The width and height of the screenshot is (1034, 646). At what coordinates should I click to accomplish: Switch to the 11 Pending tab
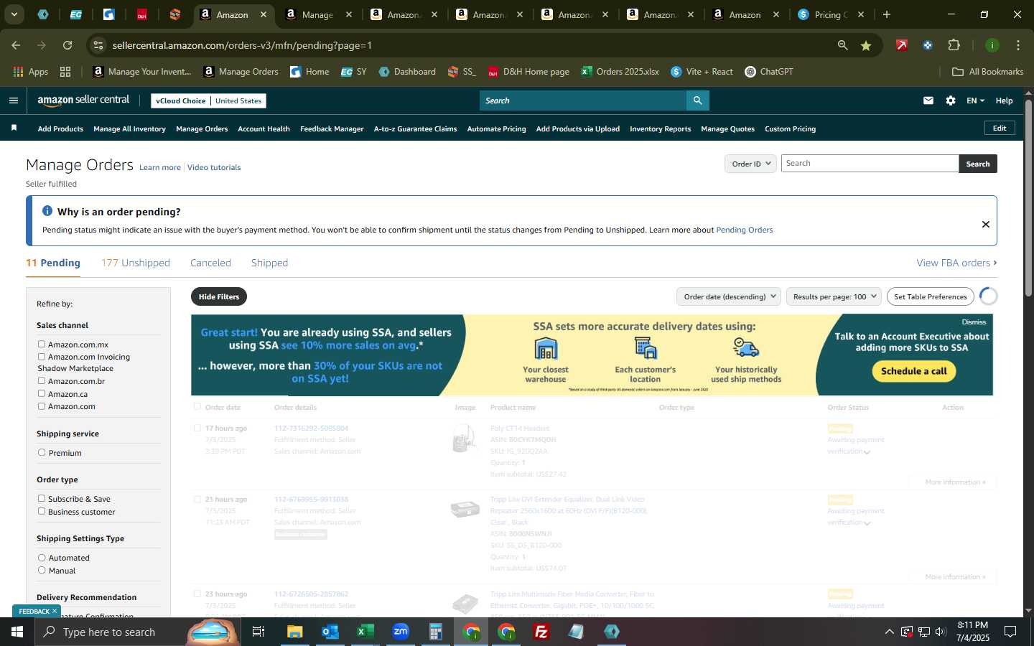53,263
